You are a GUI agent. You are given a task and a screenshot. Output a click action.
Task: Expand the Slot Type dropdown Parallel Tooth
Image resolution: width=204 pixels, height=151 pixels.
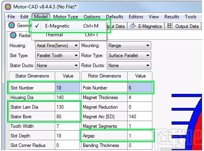click(57, 56)
